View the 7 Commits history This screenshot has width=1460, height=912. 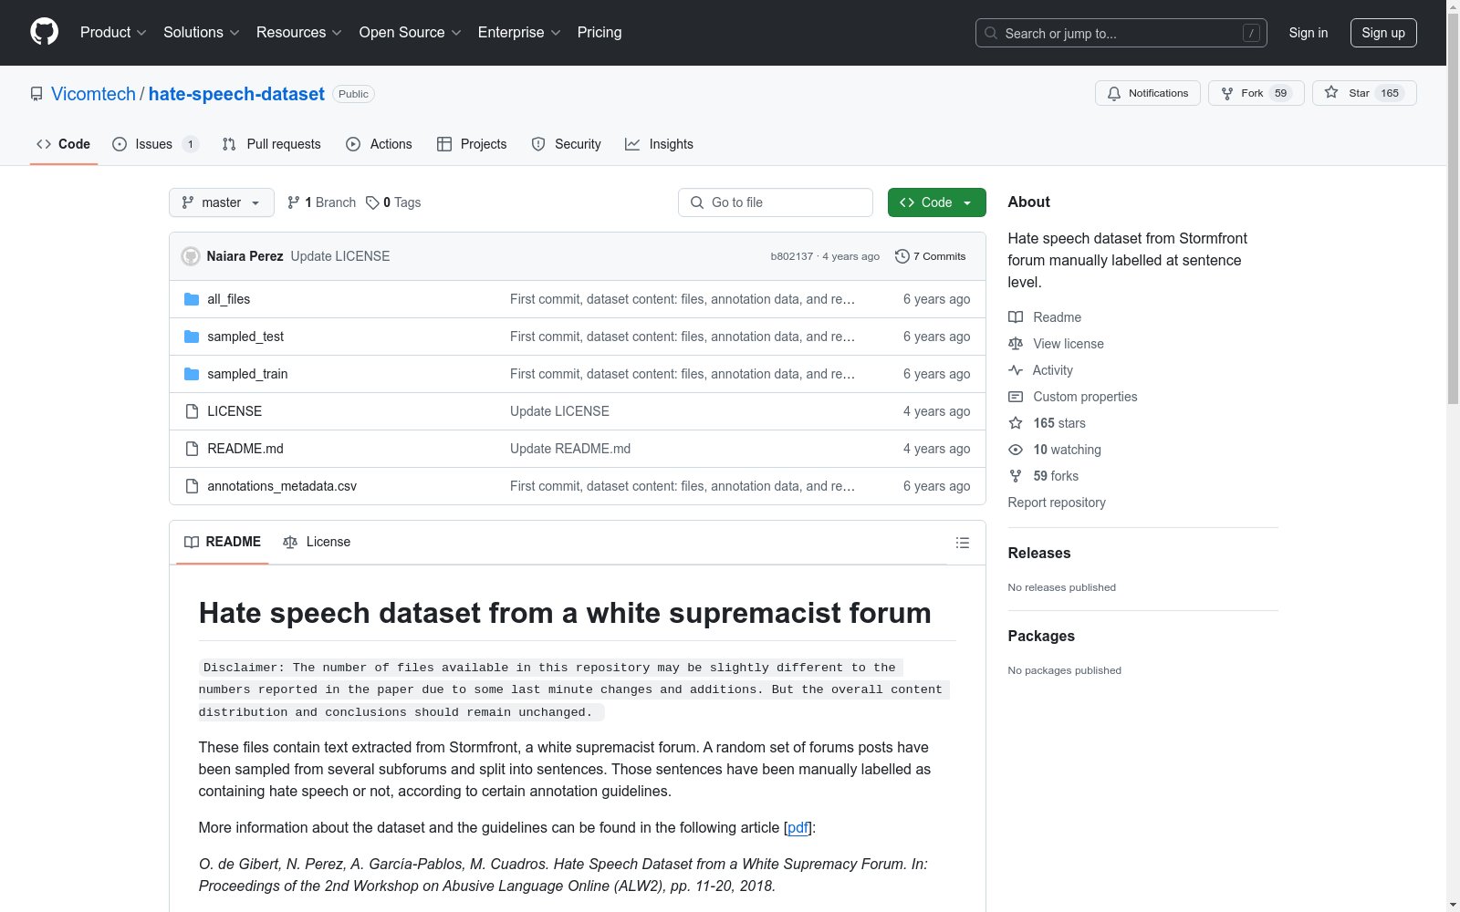pyautogui.click(x=931, y=256)
